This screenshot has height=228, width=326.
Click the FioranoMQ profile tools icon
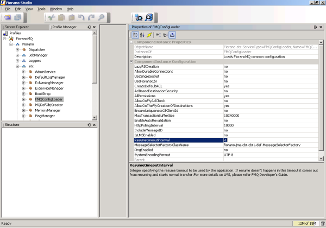tap(11, 39)
